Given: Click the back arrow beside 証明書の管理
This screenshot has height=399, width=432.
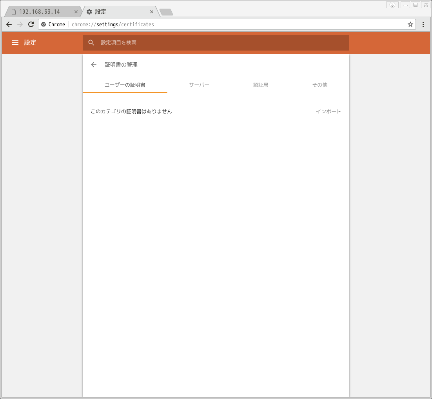Looking at the screenshot, I should click(94, 65).
